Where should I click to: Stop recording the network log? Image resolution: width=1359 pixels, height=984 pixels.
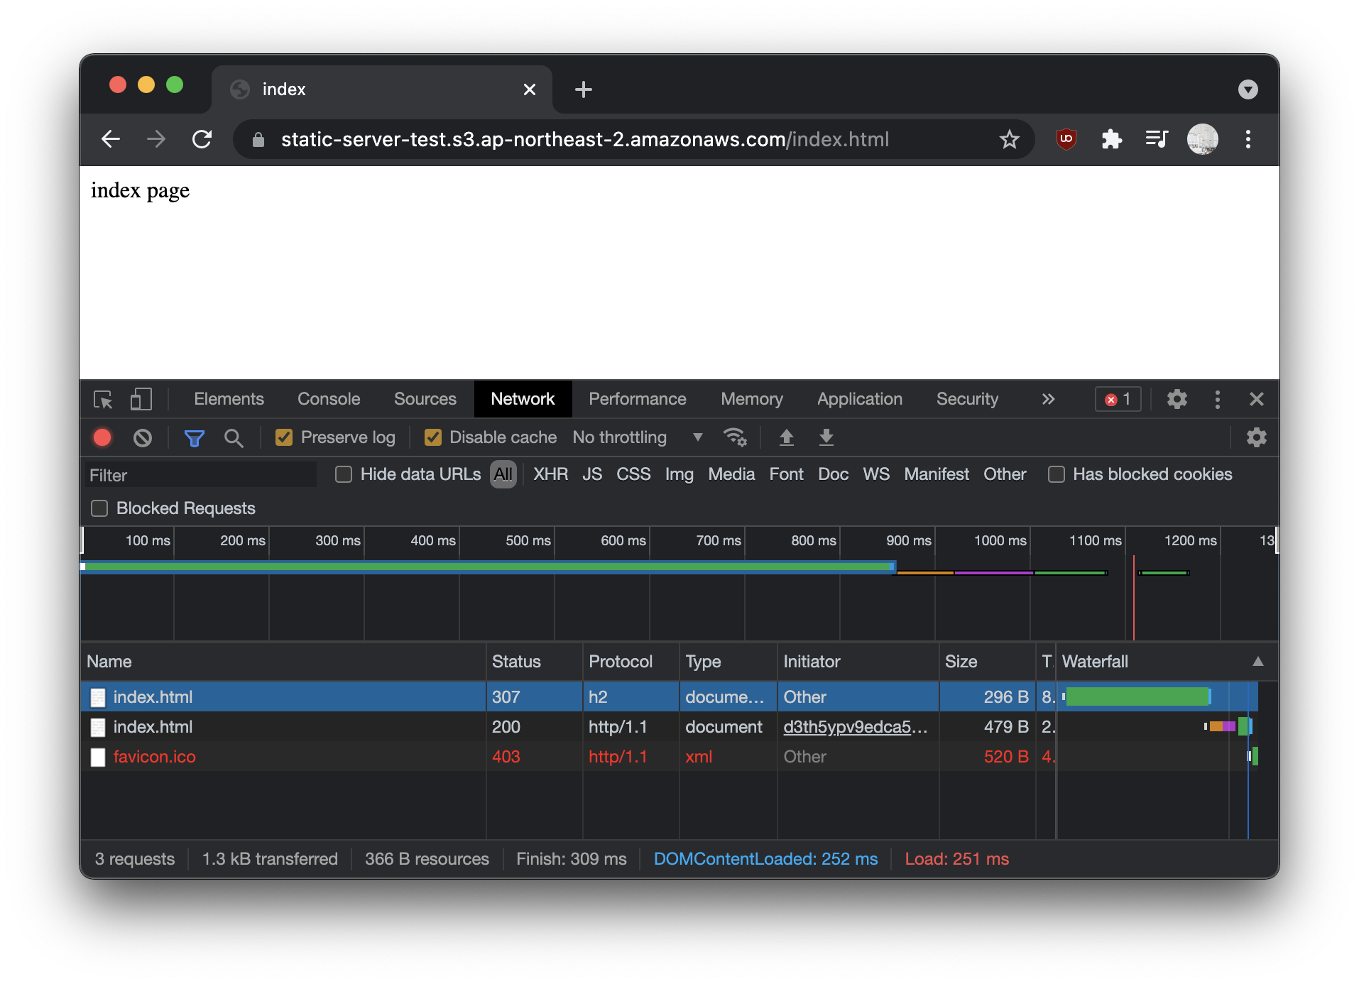tap(102, 437)
